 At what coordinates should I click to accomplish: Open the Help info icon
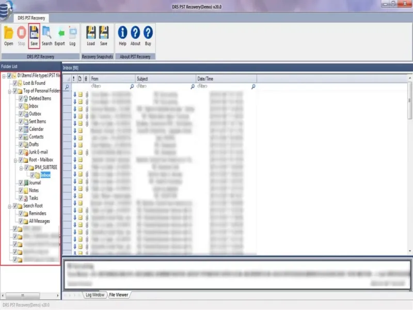click(122, 33)
